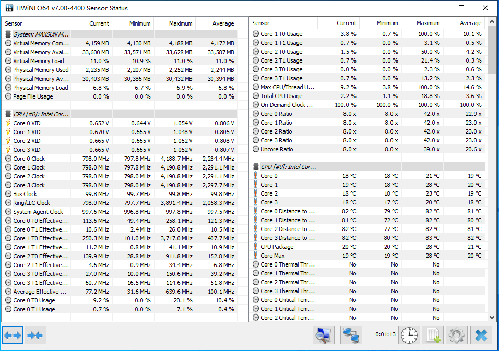
Task: Click the blue X close sensors icon
Action: 481,335
